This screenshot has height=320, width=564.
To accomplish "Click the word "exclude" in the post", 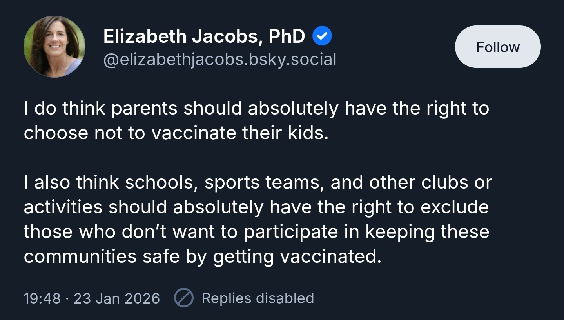I will click(x=455, y=207).
